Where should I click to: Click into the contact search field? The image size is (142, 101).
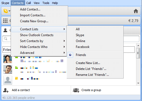click(x=71, y=39)
